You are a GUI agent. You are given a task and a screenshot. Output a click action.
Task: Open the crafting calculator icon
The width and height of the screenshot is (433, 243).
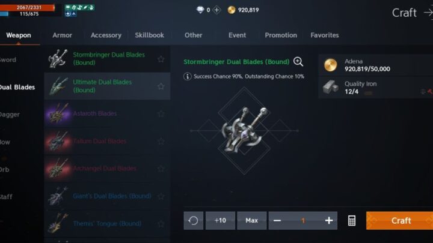[352, 220]
